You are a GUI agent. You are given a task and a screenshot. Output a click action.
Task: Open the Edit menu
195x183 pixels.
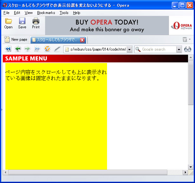[x=17, y=13]
